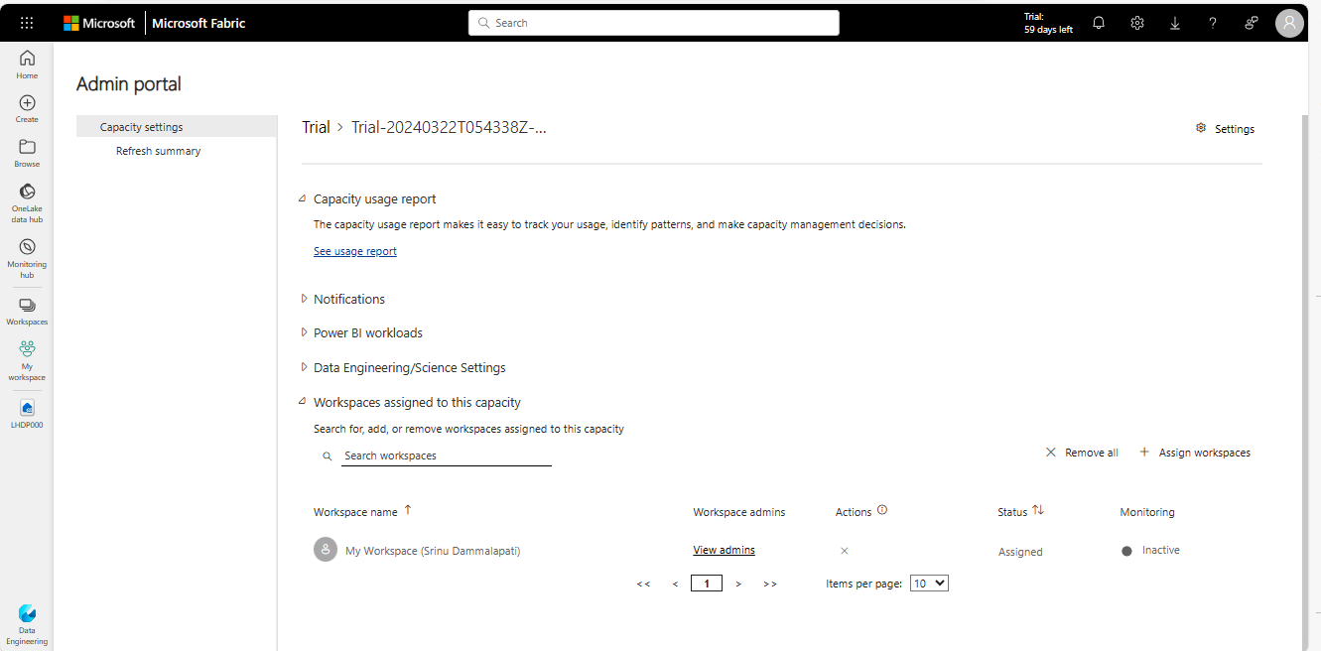Open the settings gear in the header
Viewport: 1321px width, 651px height.
coord(1137,23)
